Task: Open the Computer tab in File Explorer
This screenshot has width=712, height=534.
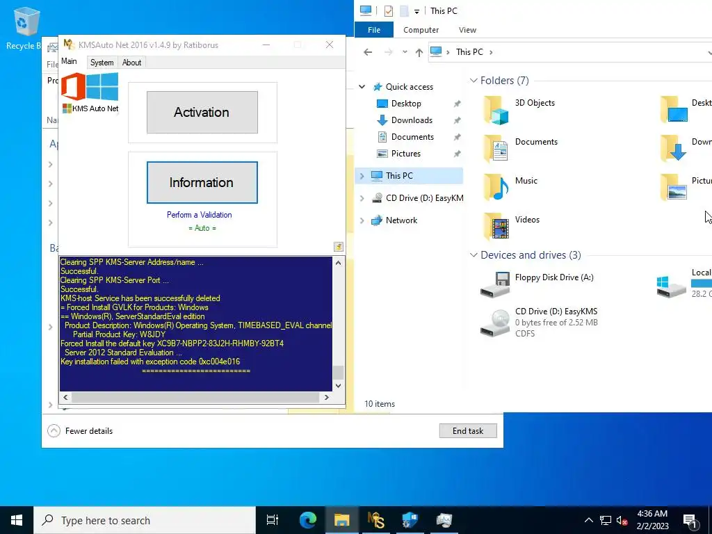Action: (x=421, y=30)
